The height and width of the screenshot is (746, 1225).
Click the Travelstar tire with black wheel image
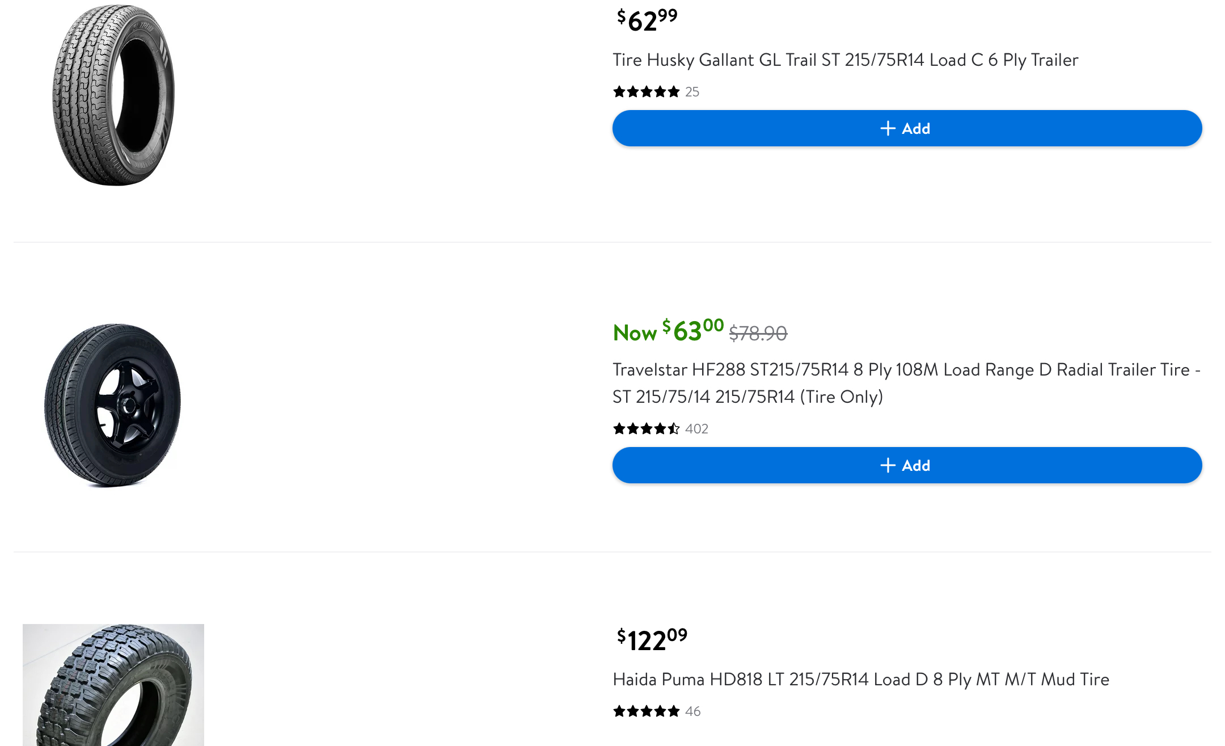(113, 405)
